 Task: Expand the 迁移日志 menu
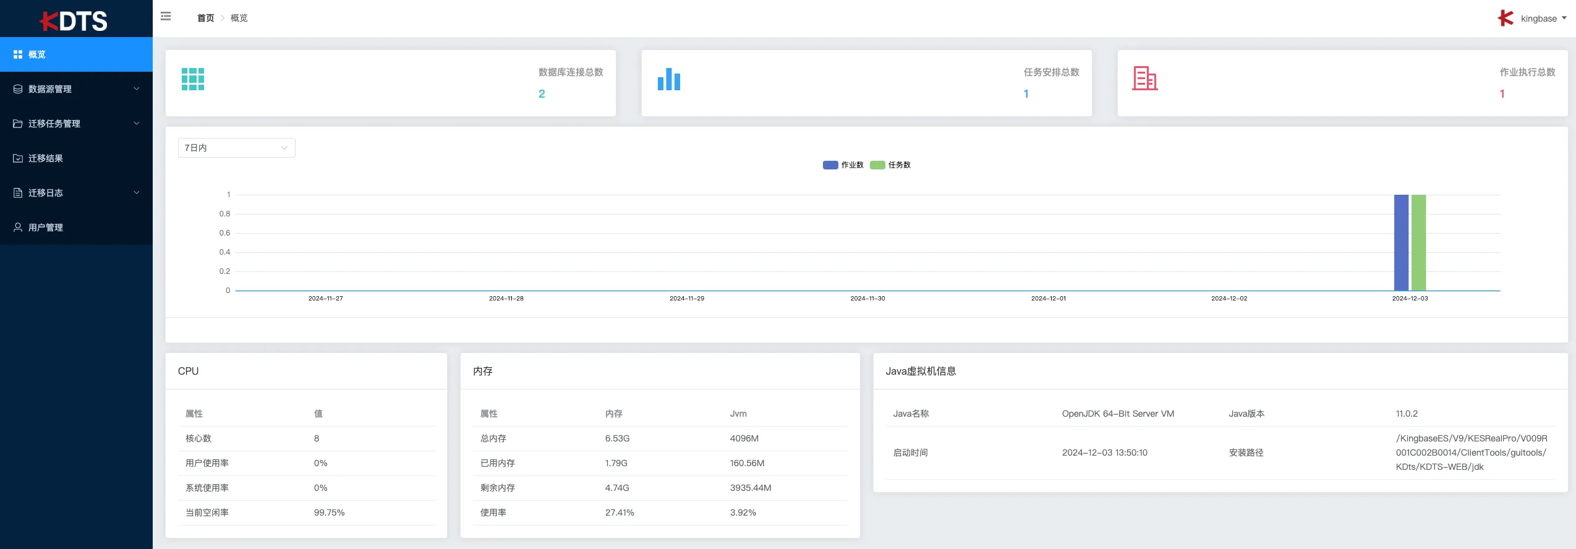(x=76, y=193)
